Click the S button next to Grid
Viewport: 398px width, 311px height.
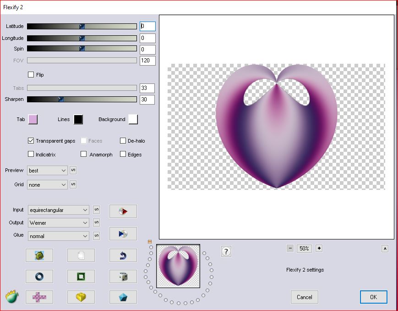(73, 184)
